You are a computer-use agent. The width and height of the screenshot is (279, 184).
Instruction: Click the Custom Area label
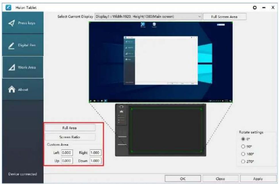[58, 145]
